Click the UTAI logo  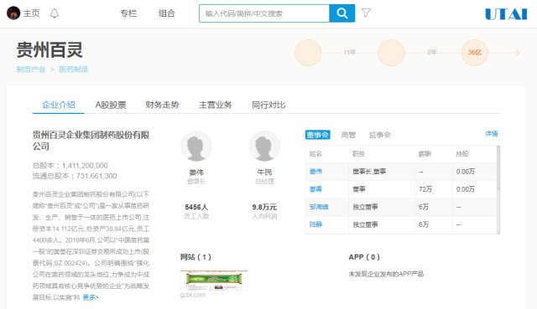click(x=506, y=14)
